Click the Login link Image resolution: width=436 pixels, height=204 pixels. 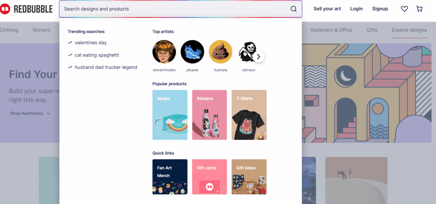[x=356, y=9]
